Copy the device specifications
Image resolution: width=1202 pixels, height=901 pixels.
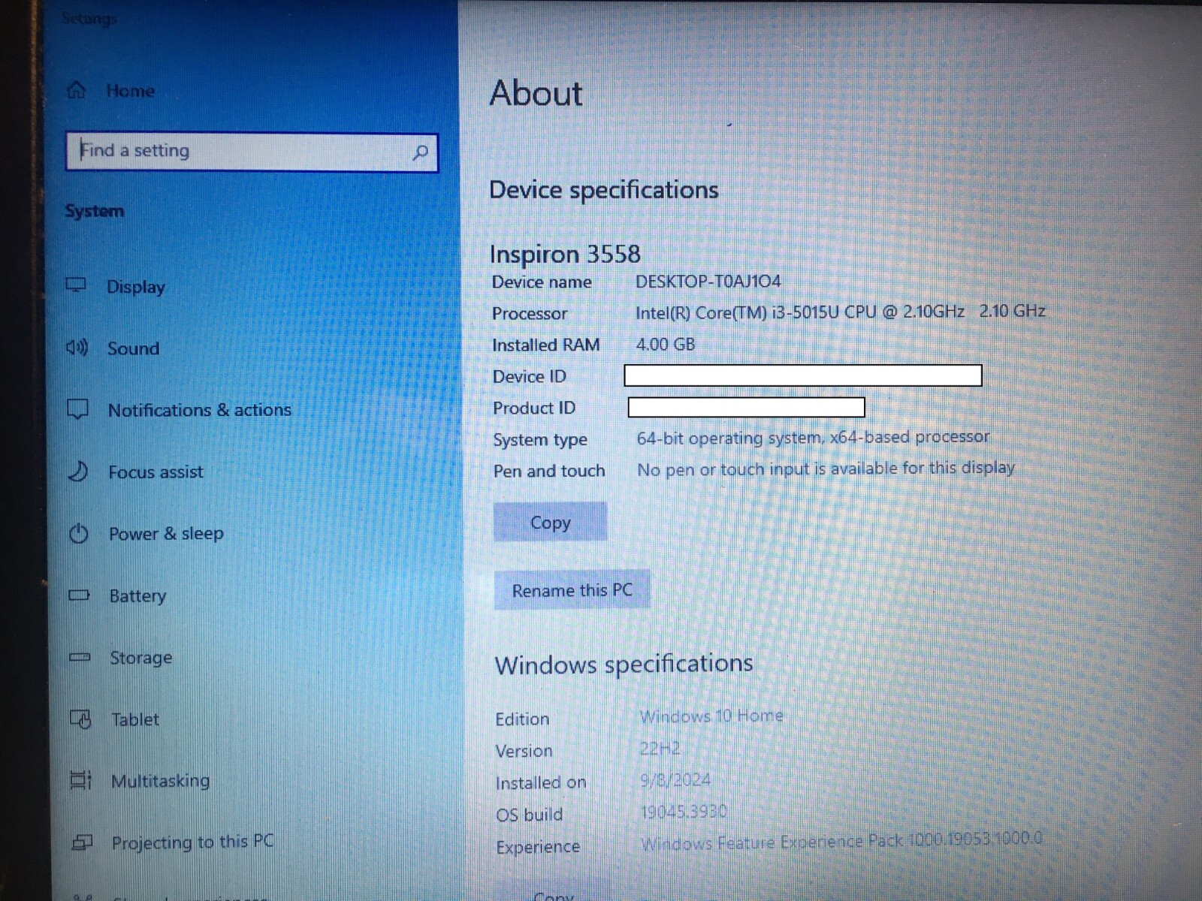tap(550, 522)
